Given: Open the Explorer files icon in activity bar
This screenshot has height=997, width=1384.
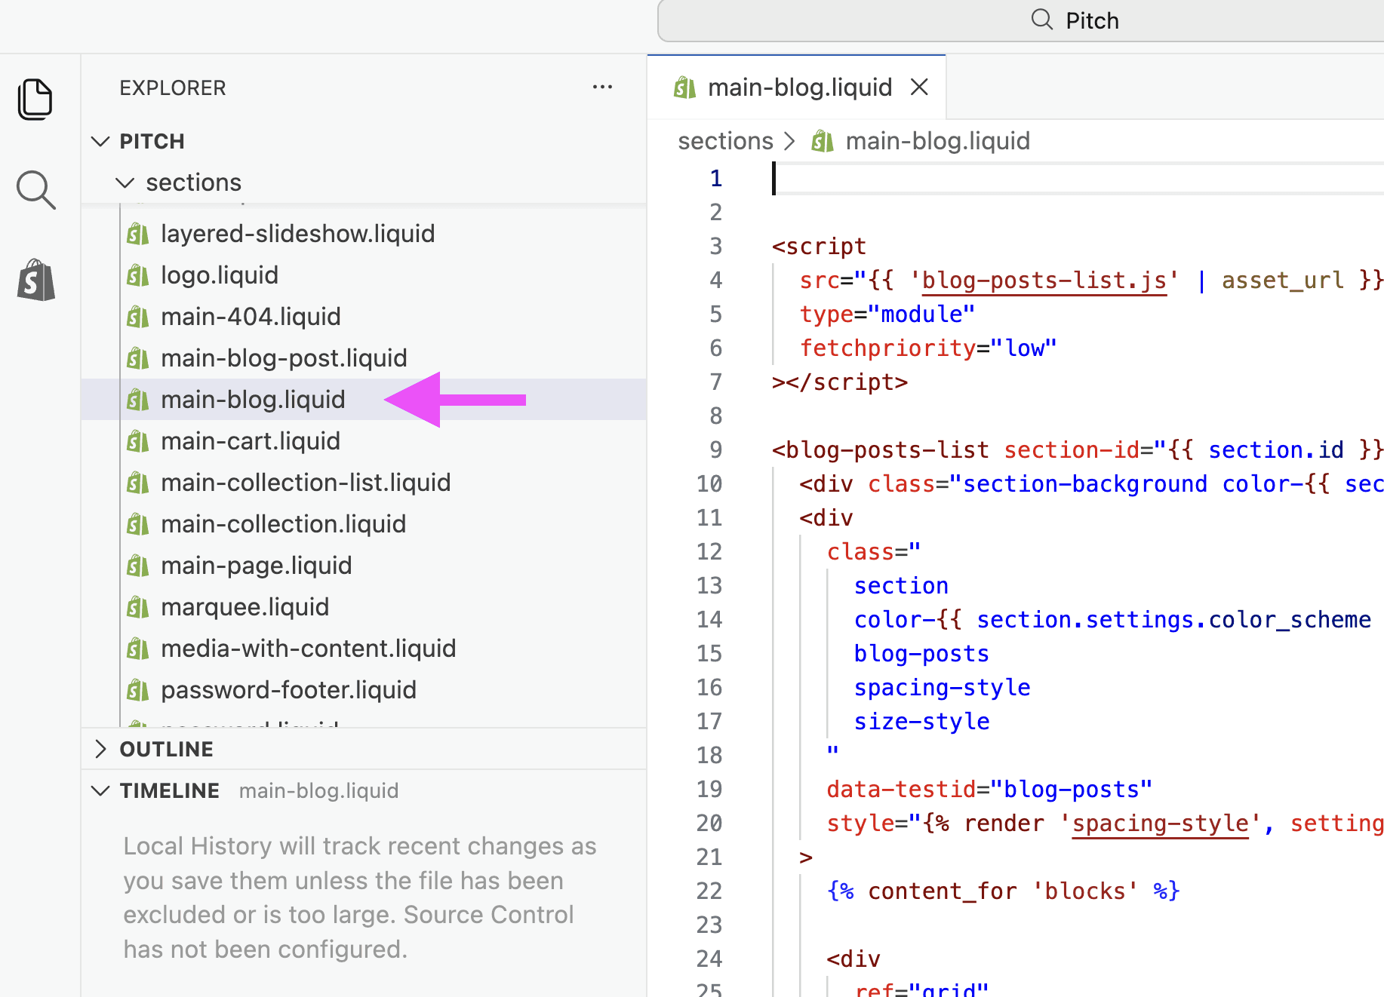Looking at the screenshot, I should click(x=35, y=99).
